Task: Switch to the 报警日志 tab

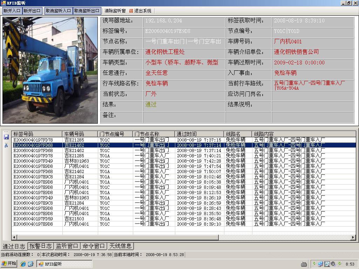Action: [40, 246]
